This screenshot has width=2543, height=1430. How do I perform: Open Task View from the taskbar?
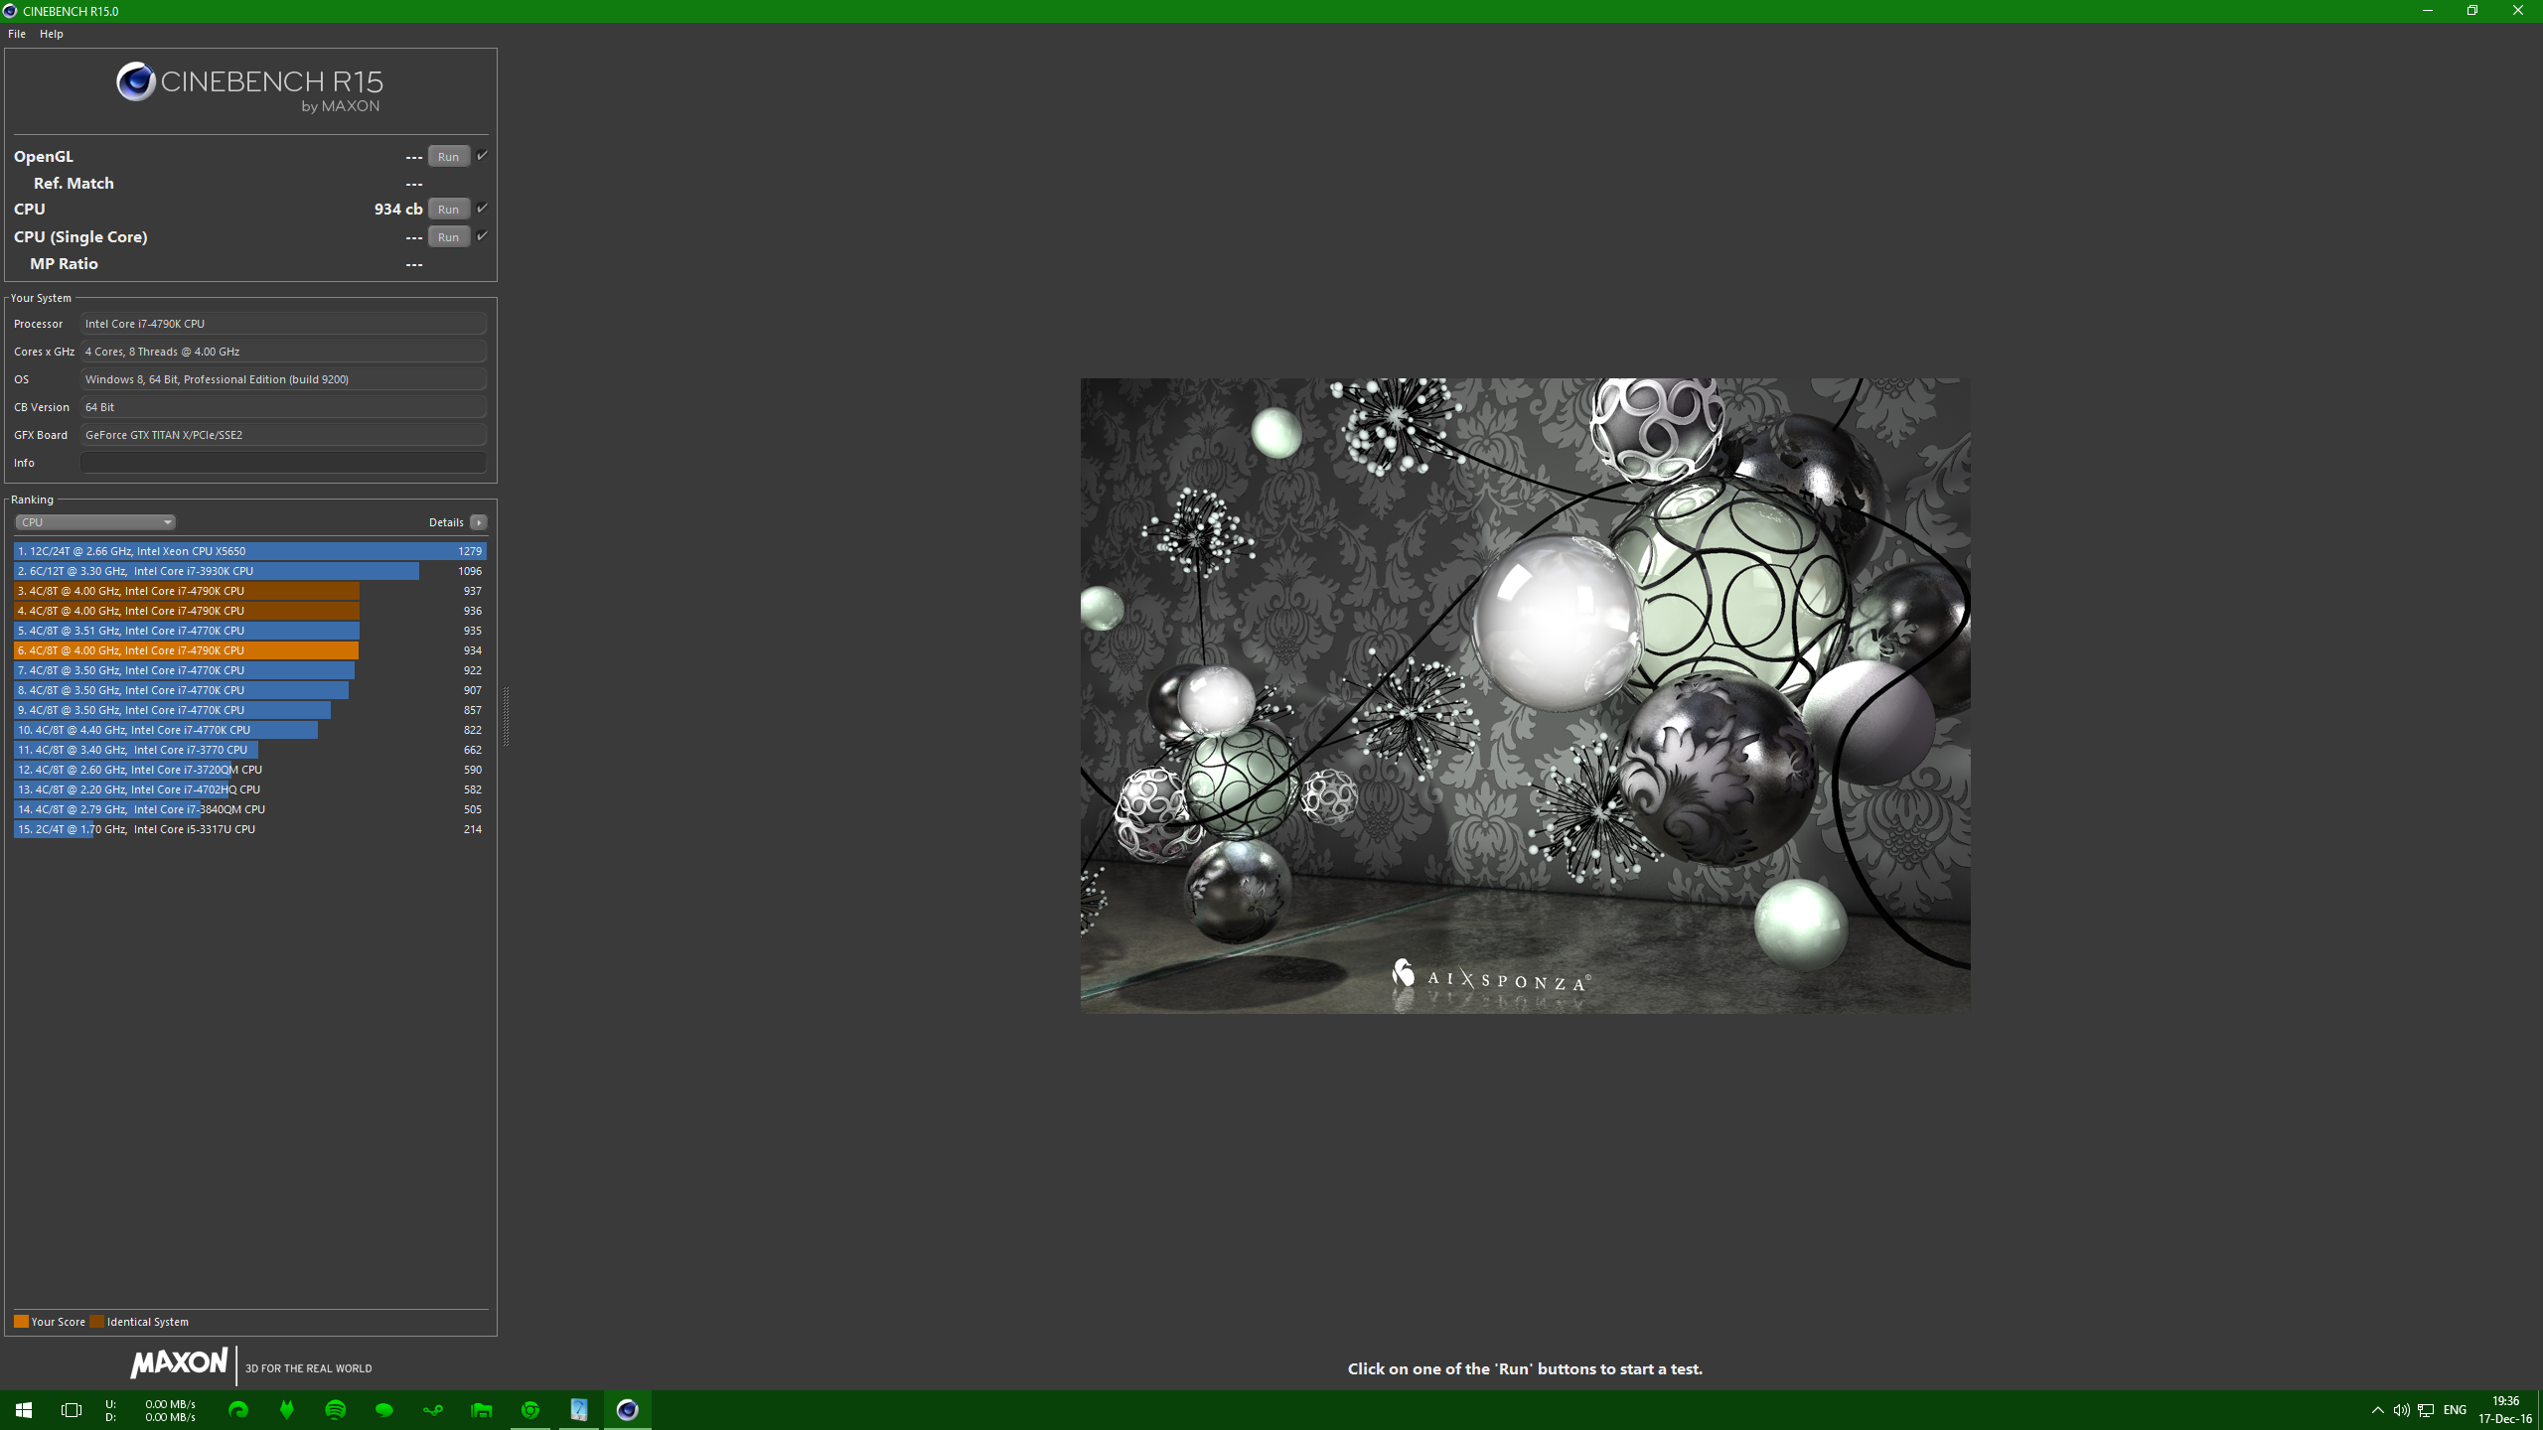[x=72, y=1410]
